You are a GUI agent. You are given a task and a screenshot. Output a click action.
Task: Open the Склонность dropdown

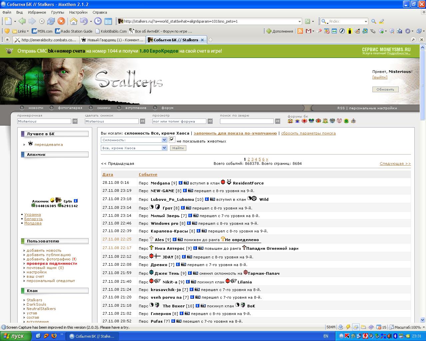pos(134,140)
